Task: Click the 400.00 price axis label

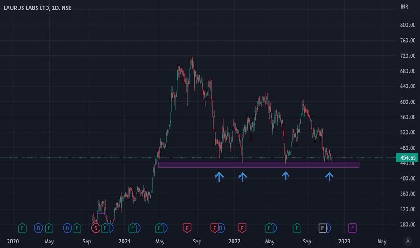Action: click(408, 179)
